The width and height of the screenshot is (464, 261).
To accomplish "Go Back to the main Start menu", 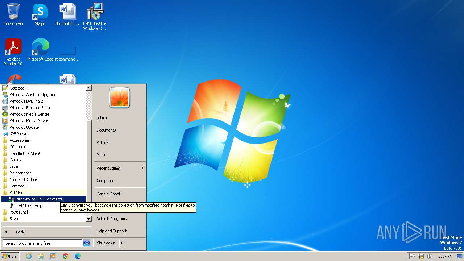I will pyautogui.click(x=46, y=232).
